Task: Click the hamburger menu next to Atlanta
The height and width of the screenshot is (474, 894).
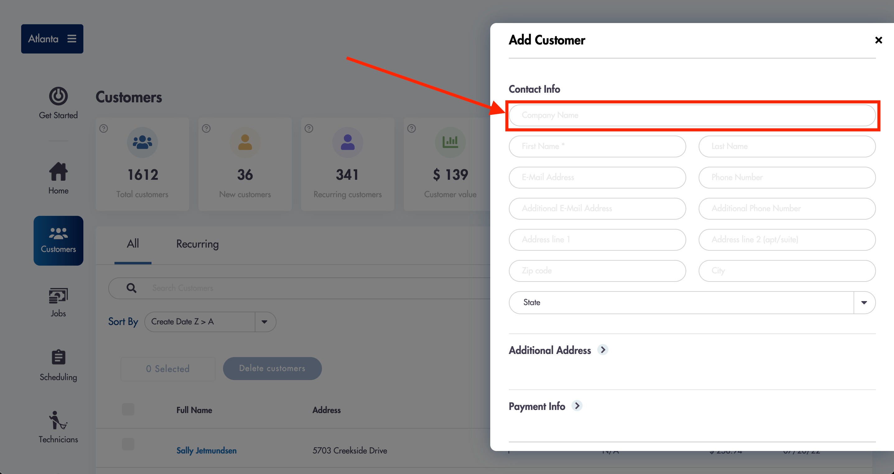Action: [72, 39]
